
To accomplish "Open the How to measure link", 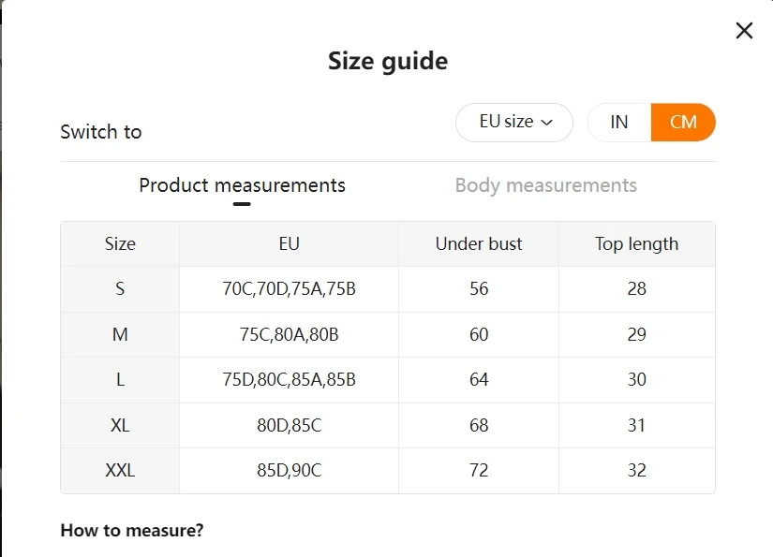I will pos(131,530).
